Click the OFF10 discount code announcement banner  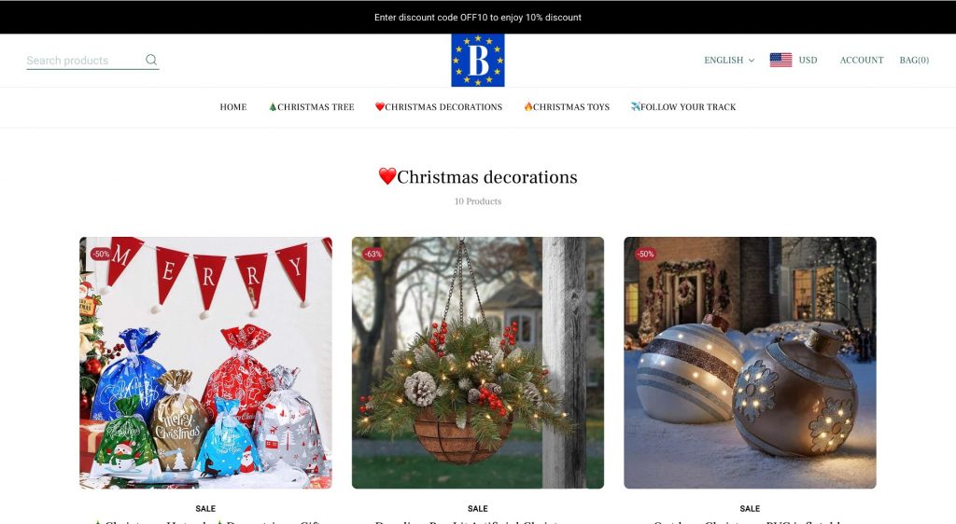point(477,17)
